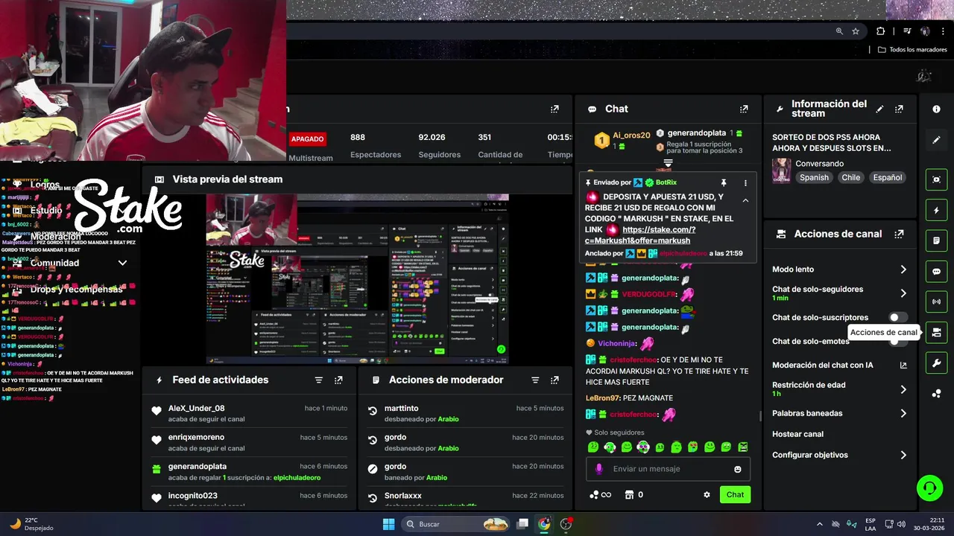The height and width of the screenshot is (536, 954).
Task: Open the info panel from the right sidebar
Action: pyautogui.click(x=936, y=109)
